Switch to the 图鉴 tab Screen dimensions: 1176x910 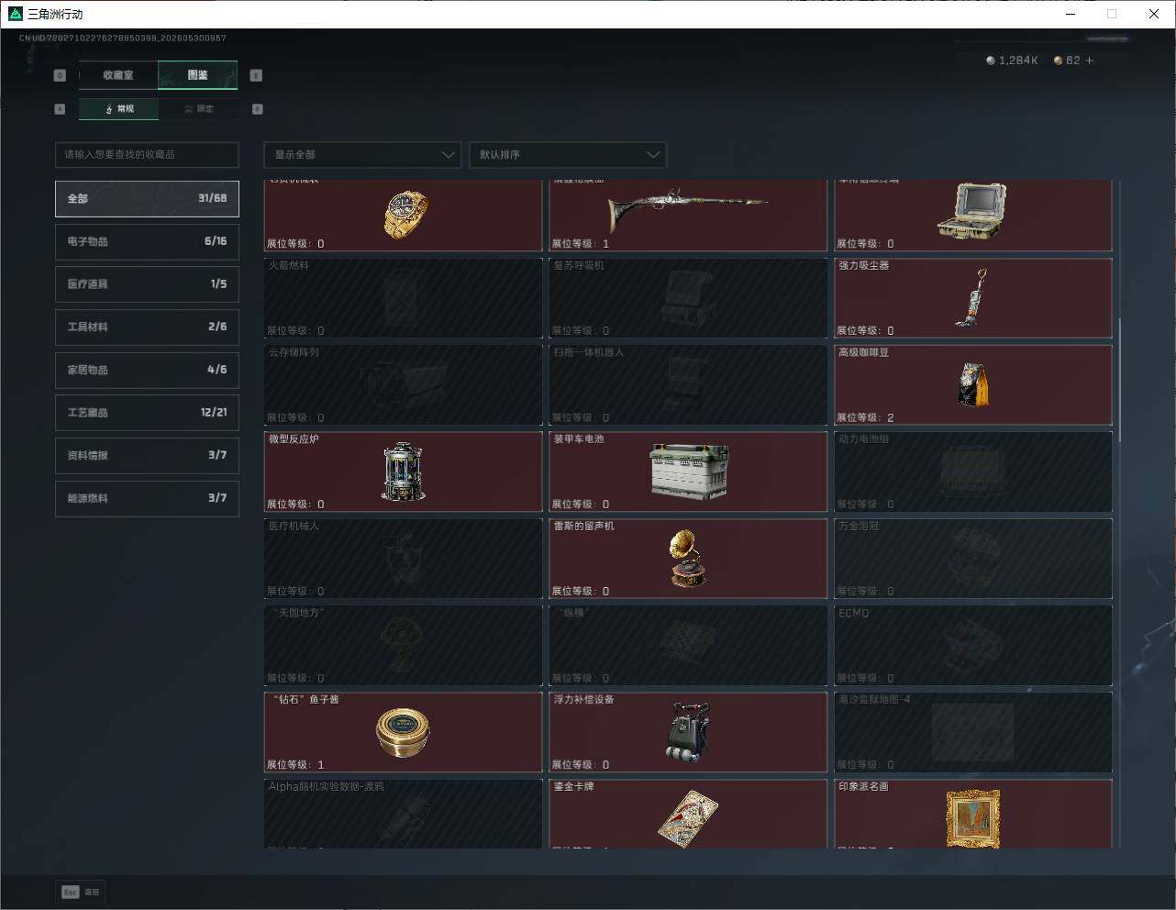198,75
